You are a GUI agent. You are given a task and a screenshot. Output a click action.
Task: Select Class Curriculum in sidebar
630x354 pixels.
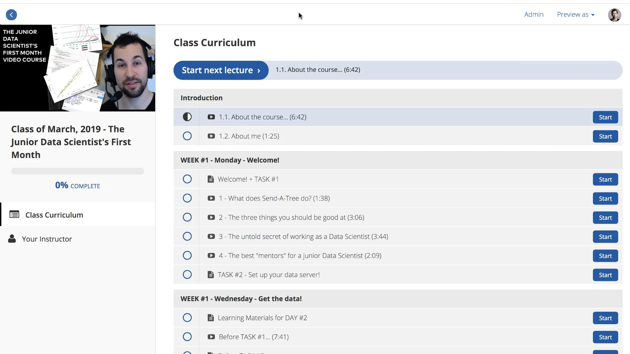[54, 215]
